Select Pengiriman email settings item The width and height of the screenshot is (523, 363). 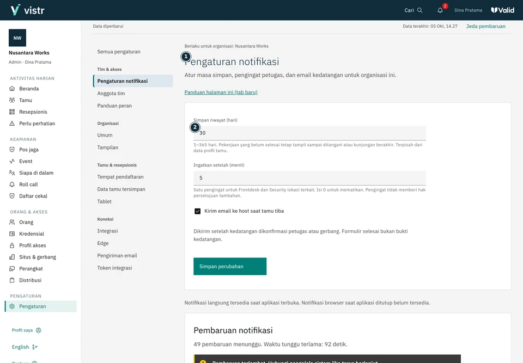pos(117,256)
